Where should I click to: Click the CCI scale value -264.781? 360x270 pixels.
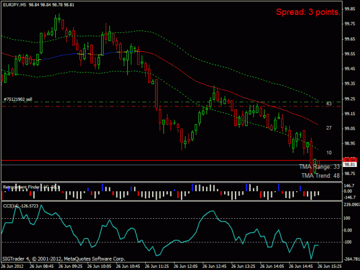tap(351, 259)
